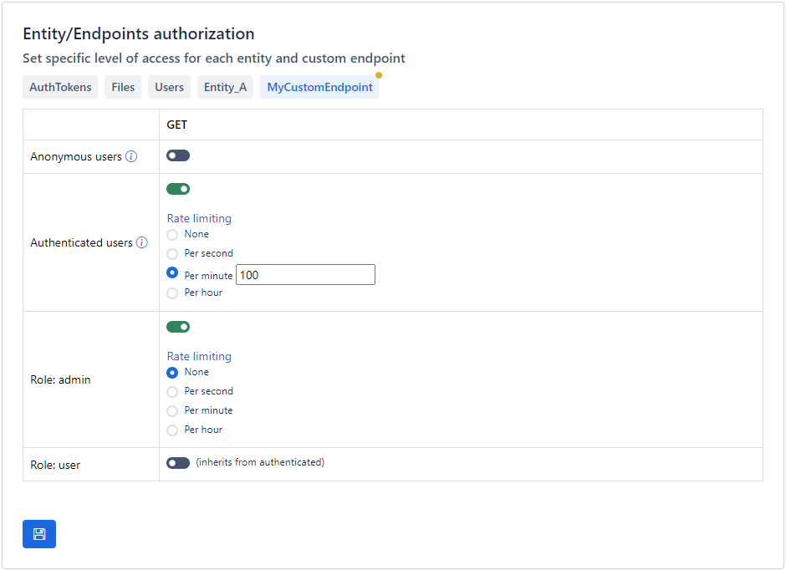Turn off GET toggle for Role: admin
This screenshot has width=786, height=570.
point(178,327)
